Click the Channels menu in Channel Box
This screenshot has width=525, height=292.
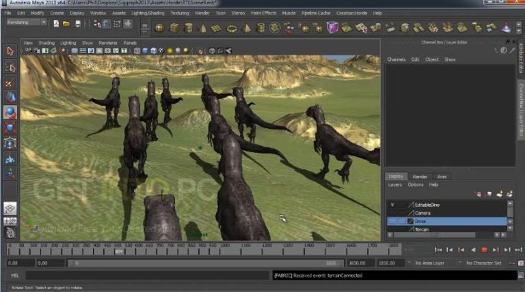[x=396, y=59]
